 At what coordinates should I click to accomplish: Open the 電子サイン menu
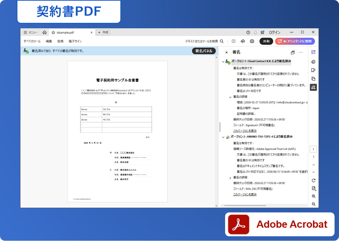[75, 41]
